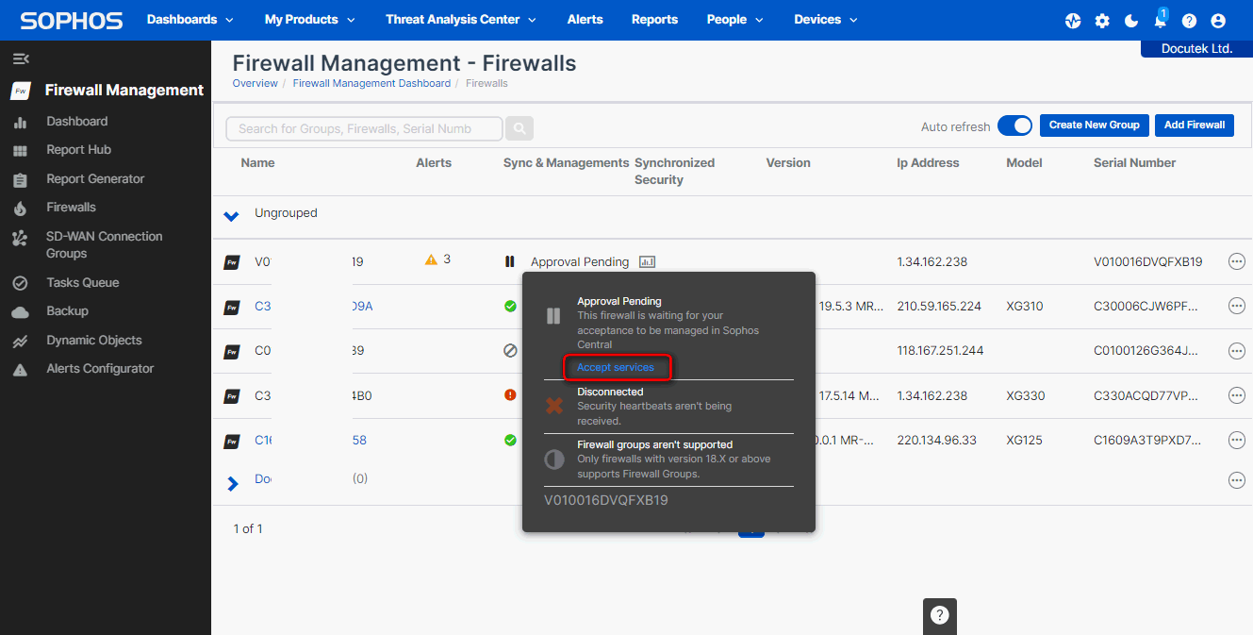Click the blocked status icon for 118.167.251.244

pos(510,350)
